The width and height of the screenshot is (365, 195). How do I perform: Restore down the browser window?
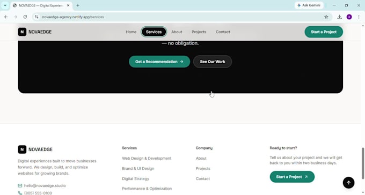[346, 5]
